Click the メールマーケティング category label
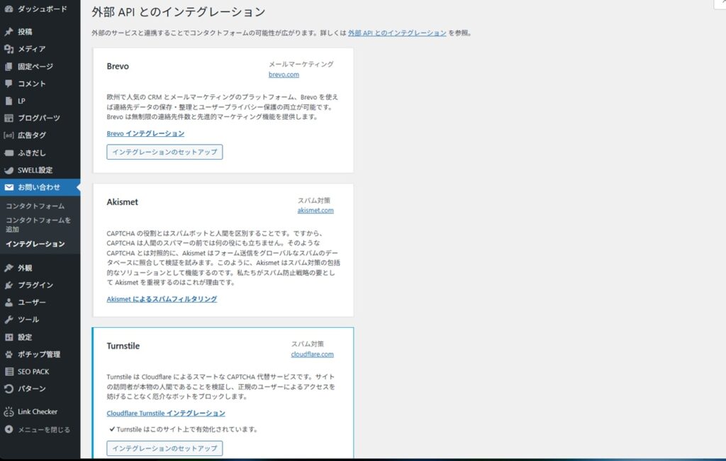Viewport: 726px width, 461px height. (x=301, y=65)
